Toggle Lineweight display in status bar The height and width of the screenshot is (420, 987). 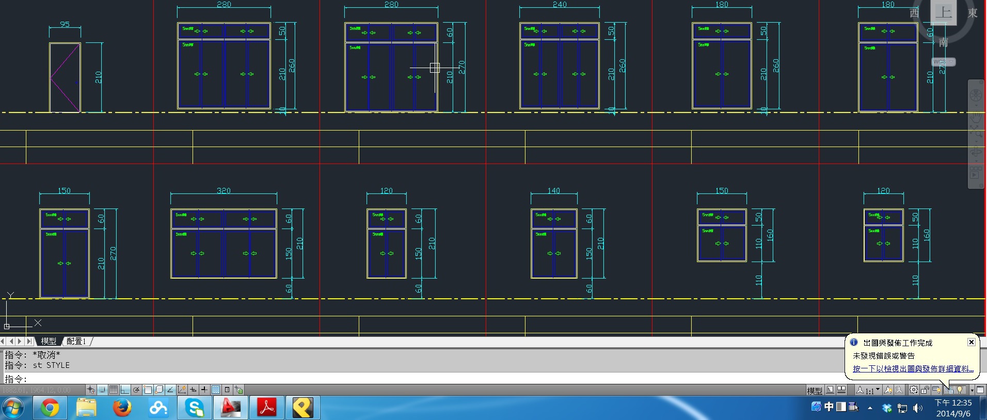tap(204, 390)
